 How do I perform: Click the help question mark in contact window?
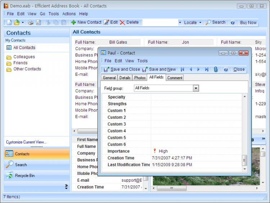(x=226, y=69)
